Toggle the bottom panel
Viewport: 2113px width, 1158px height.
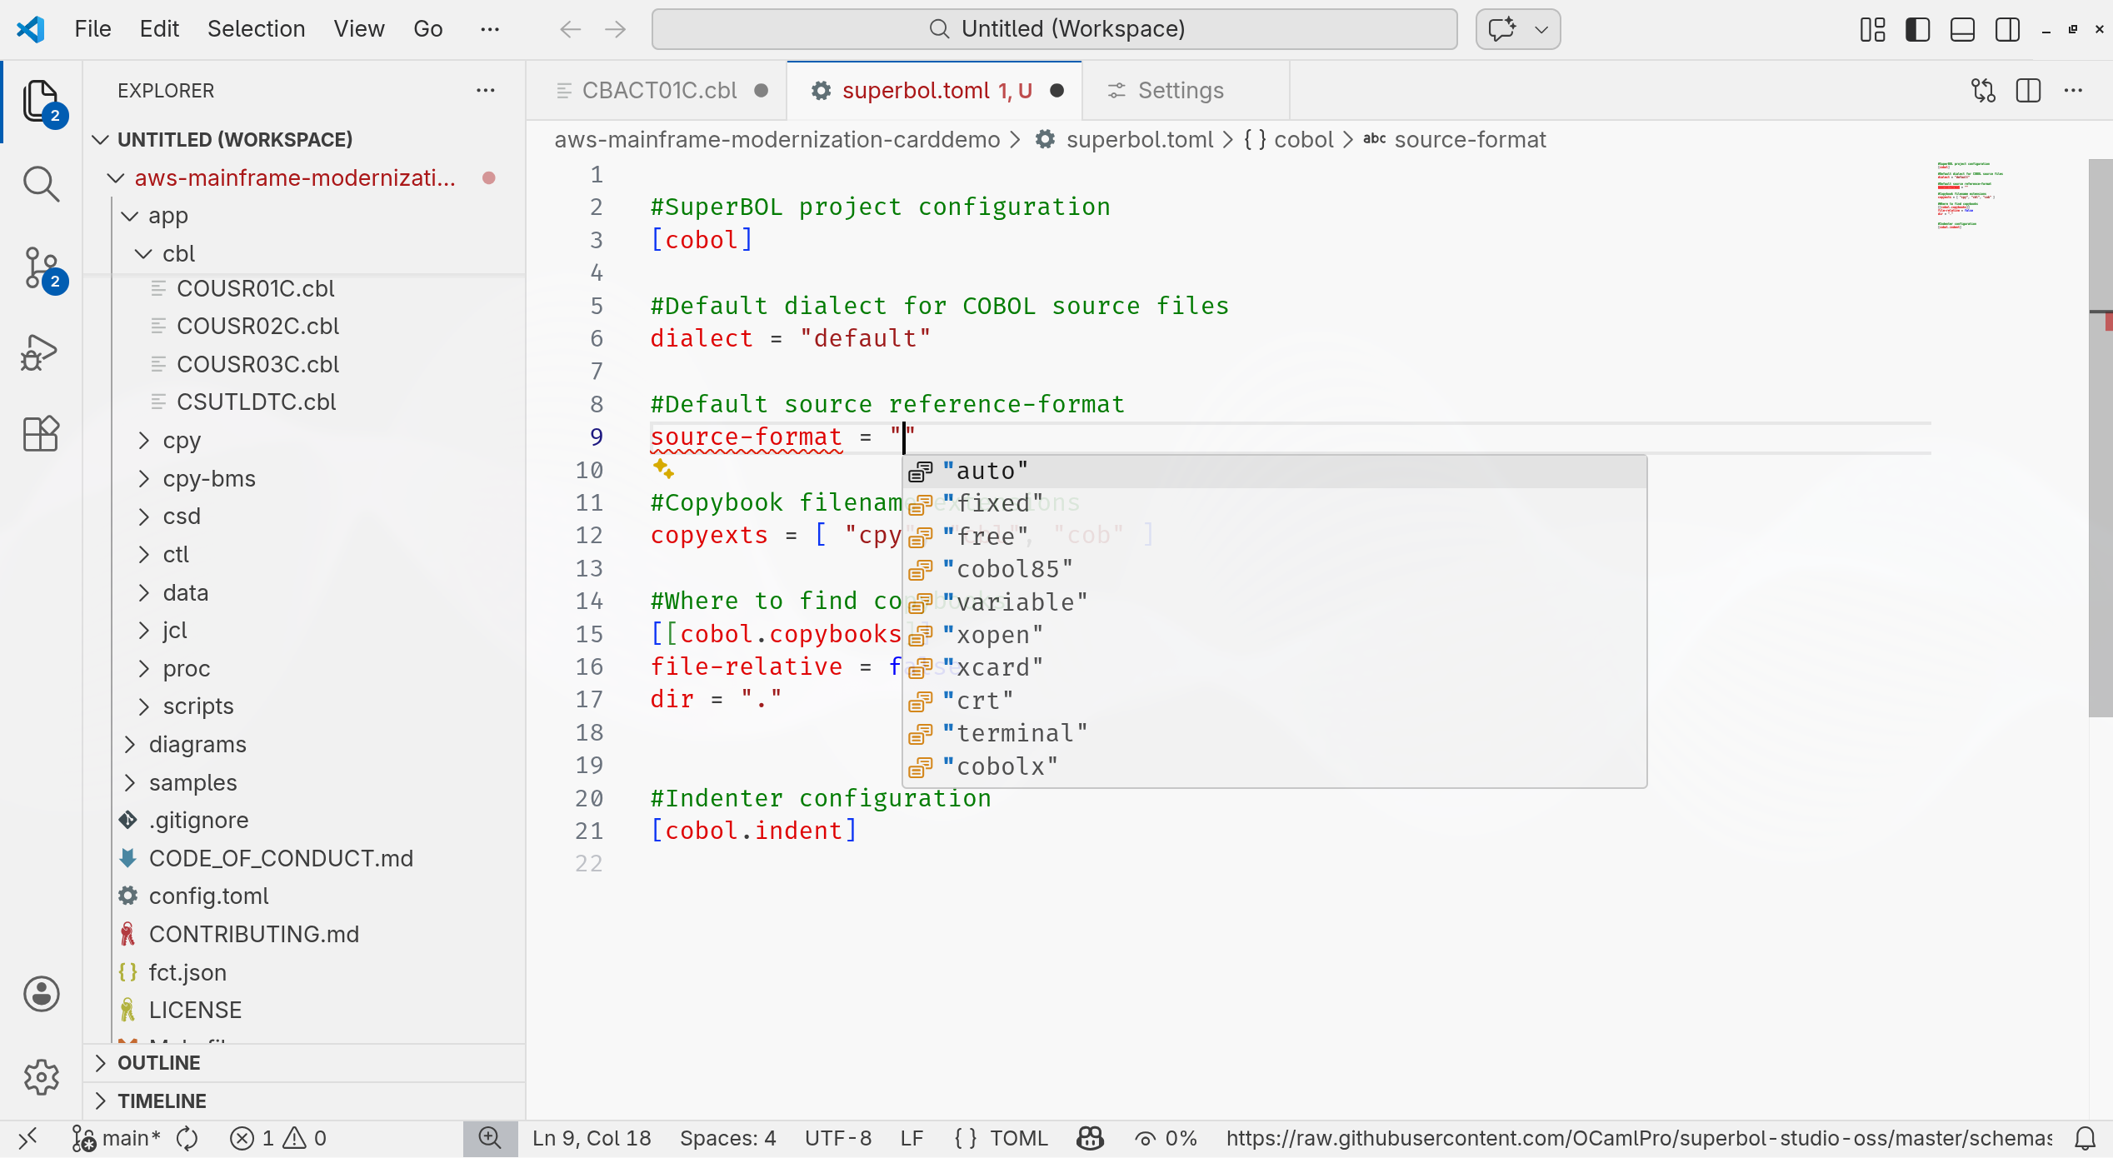point(1962,29)
